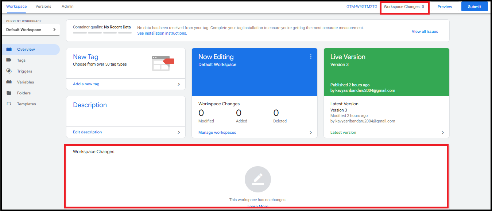
Task: Click the pencil icon in Workspace Changes
Action: pos(257,179)
